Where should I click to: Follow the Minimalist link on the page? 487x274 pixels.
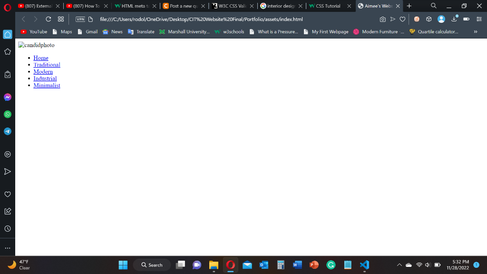(x=47, y=85)
